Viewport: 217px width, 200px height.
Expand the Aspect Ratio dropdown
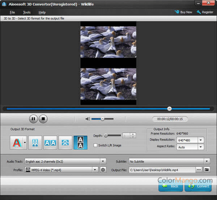(x=201, y=147)
